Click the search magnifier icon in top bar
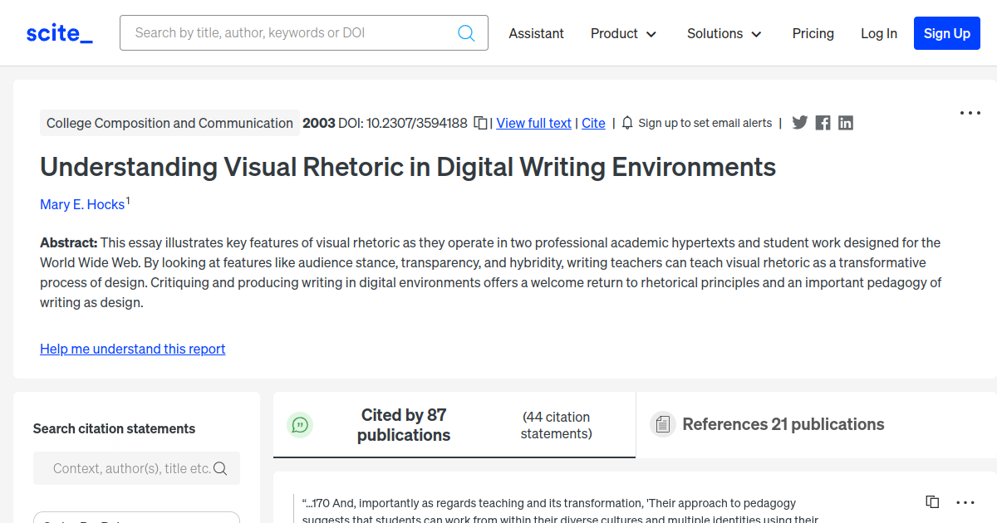This screenshot has height=523, width=997. 466,33
